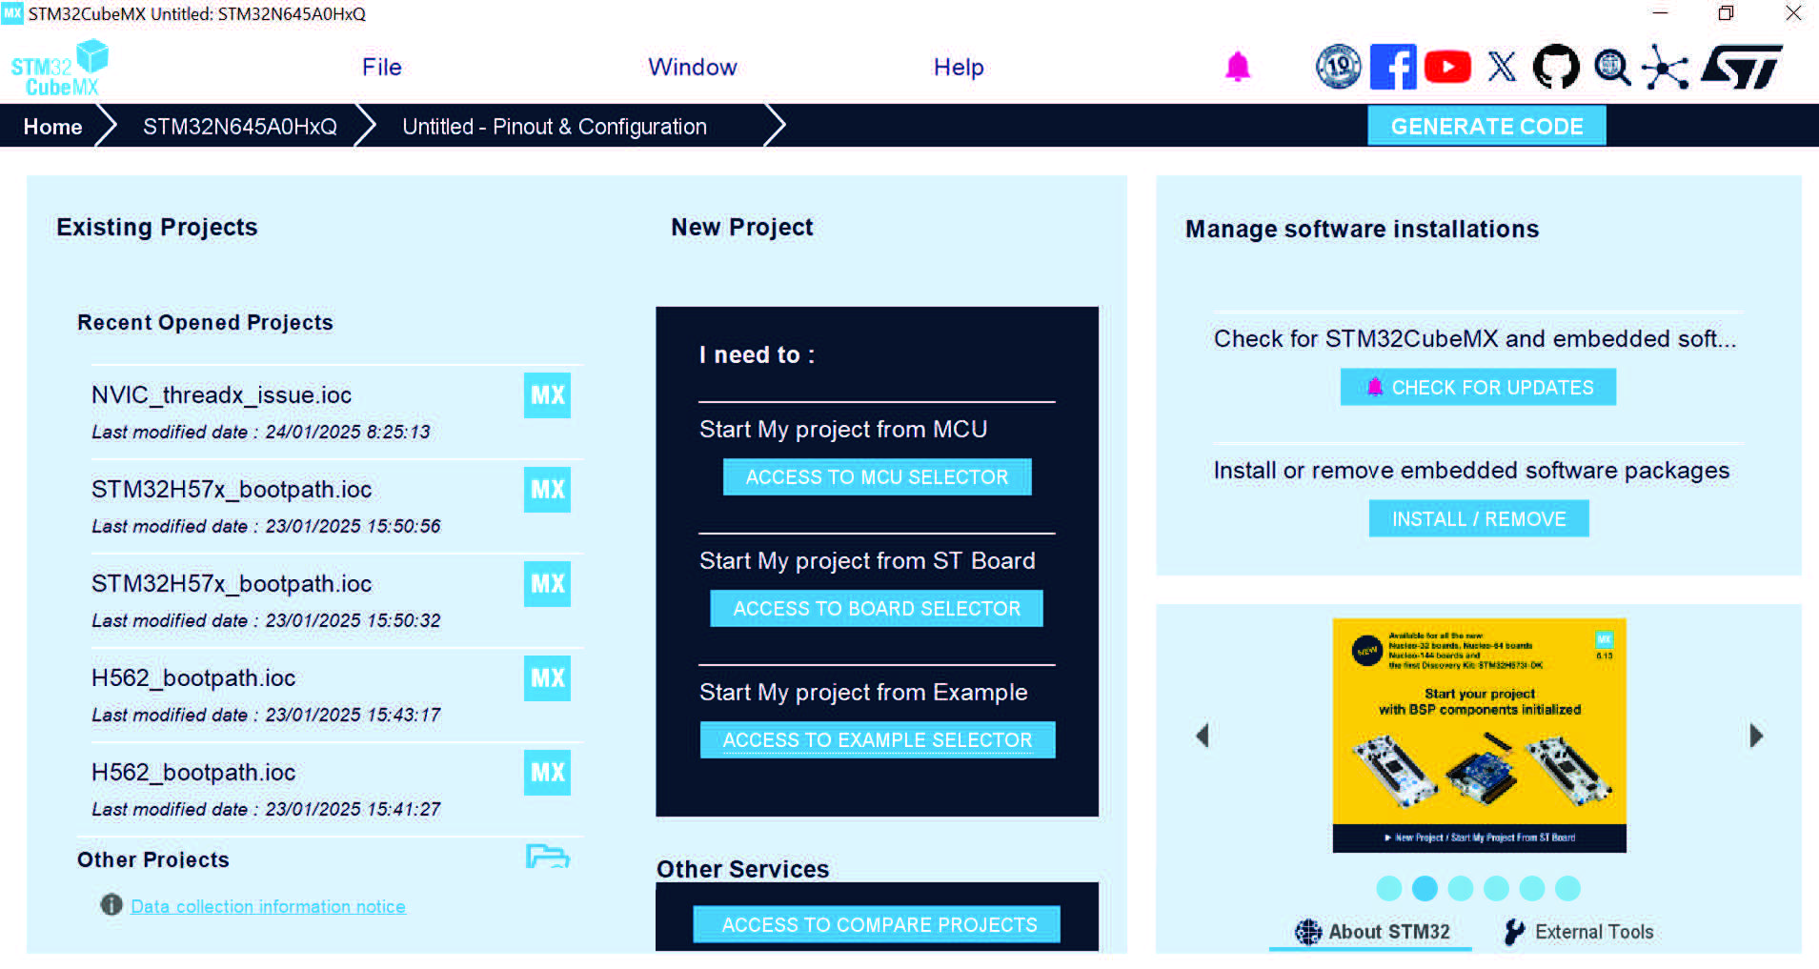
Task: Click the STM32CubeMX logo
Action: pyautogui.click(x=59, y=69)
